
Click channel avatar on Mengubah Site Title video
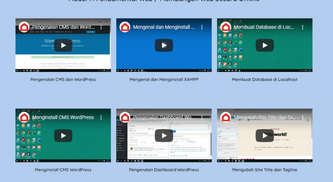tap(226, 118)
